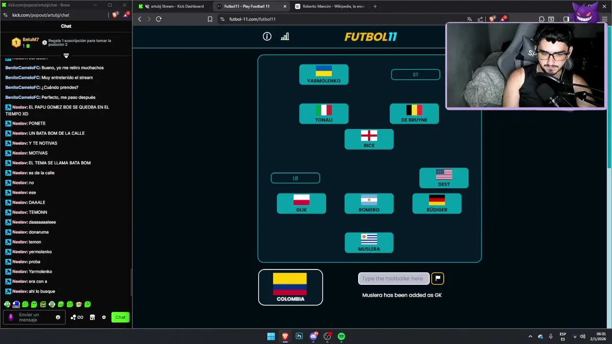
Task: Open the volume control in system tray
Action: point(582,336)
